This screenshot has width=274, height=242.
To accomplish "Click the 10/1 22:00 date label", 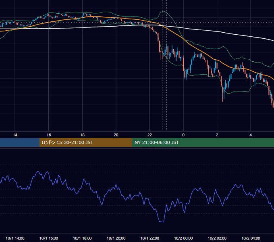I will (150, 238).
